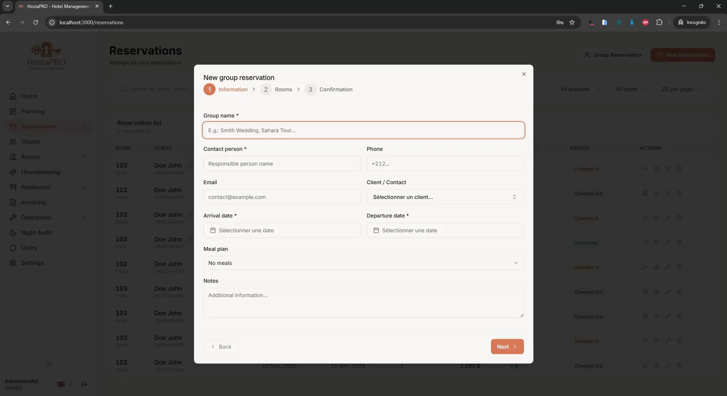The image size is (727, 396).
Task: Open the Sélectionner un client dropdown
Action: [444, 197]
